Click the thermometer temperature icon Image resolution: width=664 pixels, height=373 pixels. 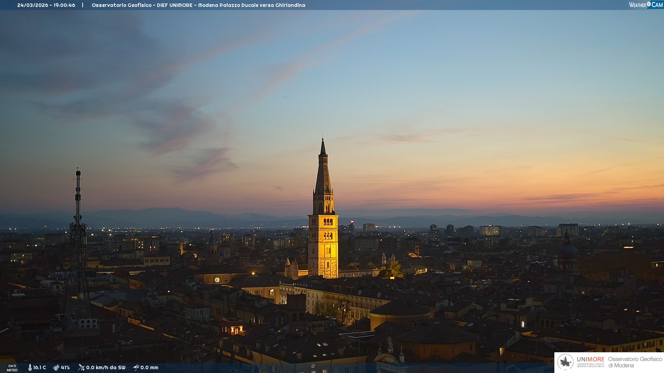(x=30, y=367)
